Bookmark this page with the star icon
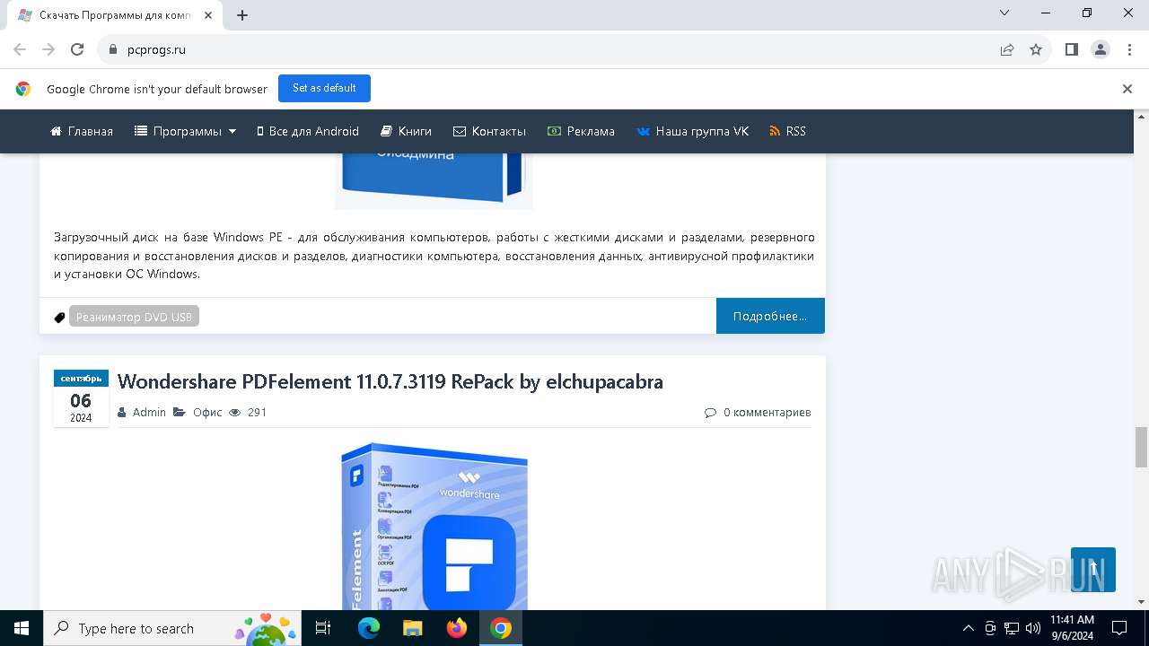Image resolution: width=1149 pixels, height=646 pixels. tap(1036, 49)
